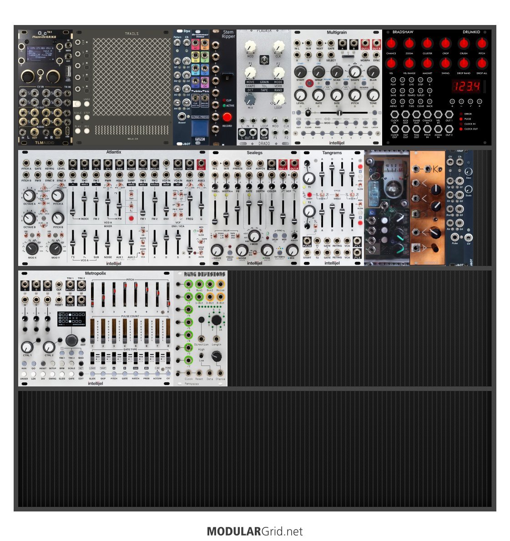Click the RUN button on Metropolix
510x541 pixels.
24,364
